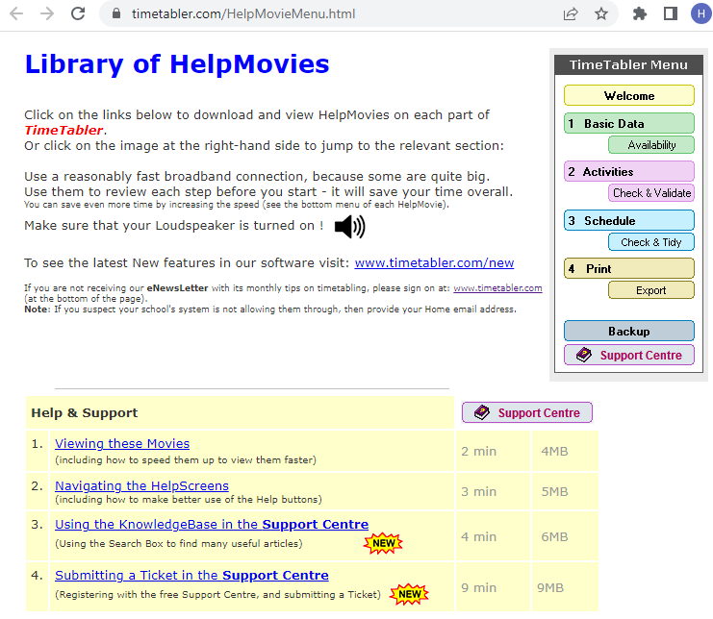The height and width of the screenshot is (619, 713).
Task: Click the loudspeaker icon
Action: [x=349, y=227]
